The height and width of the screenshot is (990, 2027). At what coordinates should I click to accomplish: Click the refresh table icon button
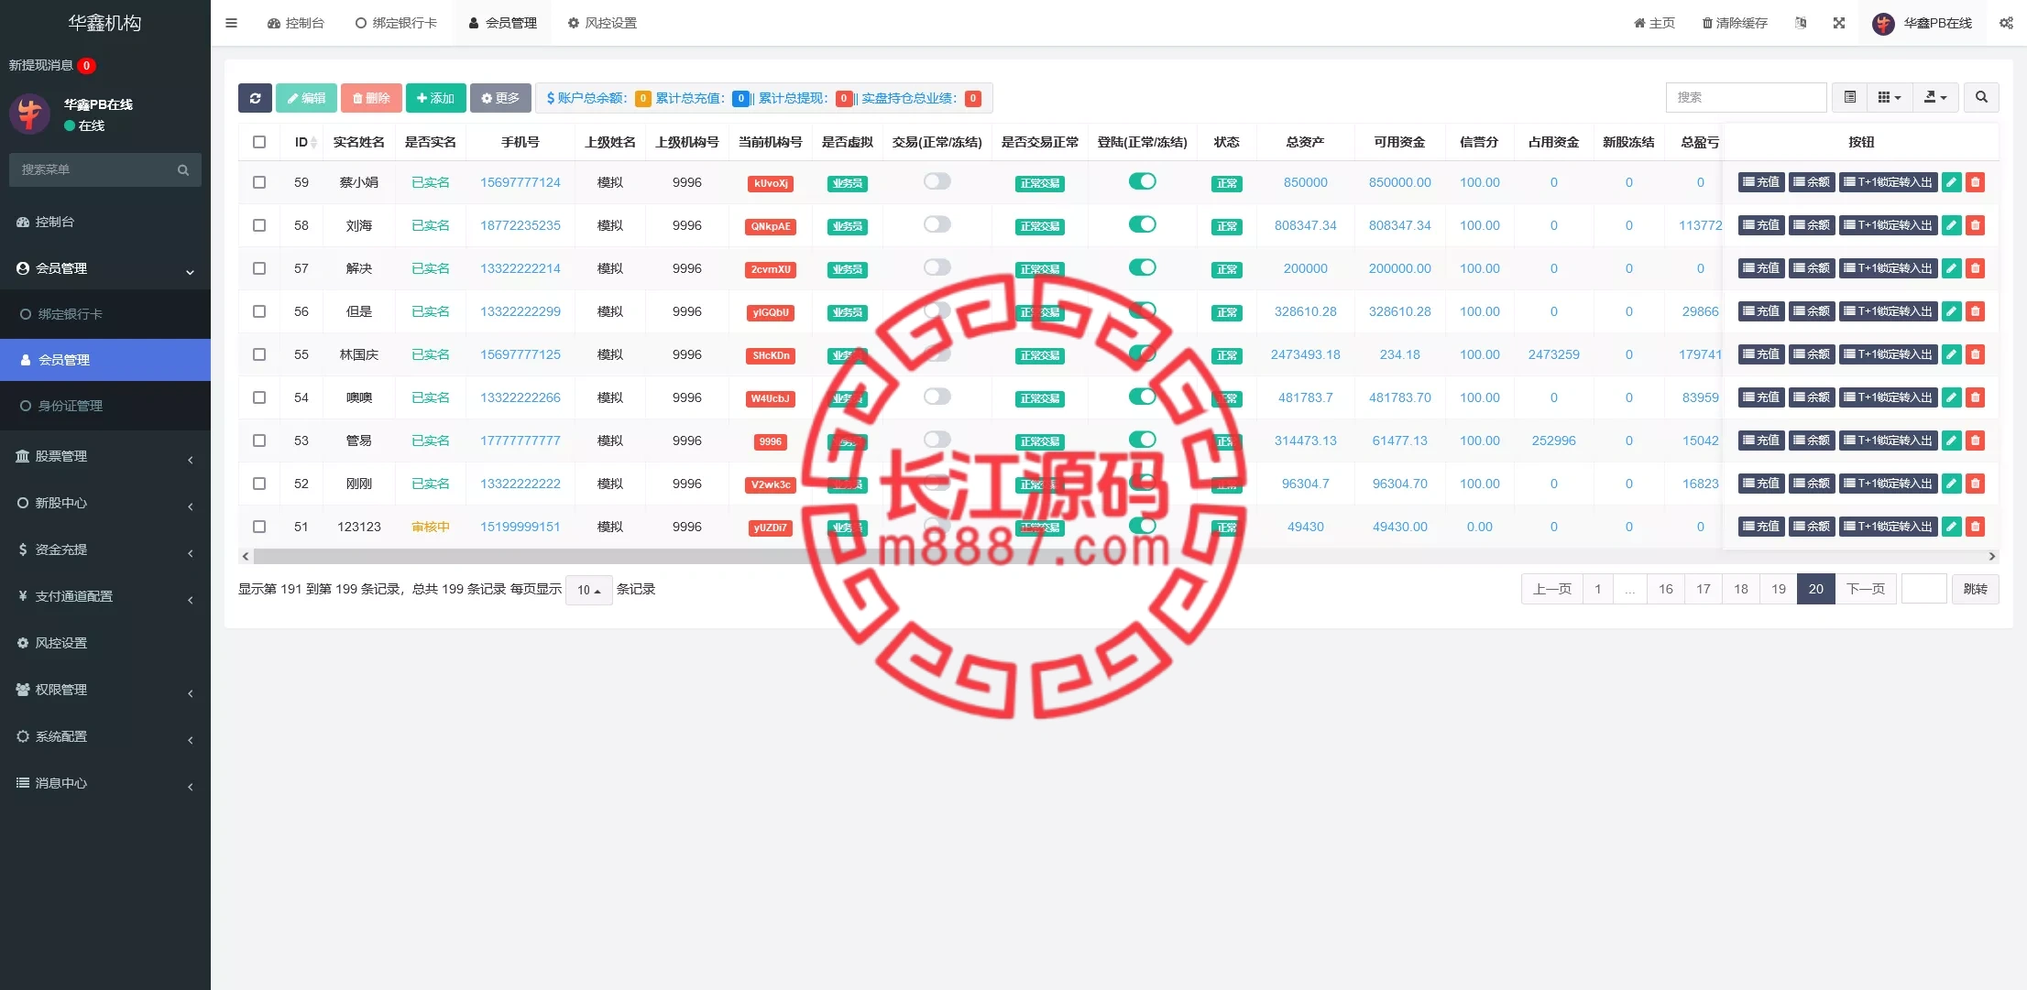255,98
